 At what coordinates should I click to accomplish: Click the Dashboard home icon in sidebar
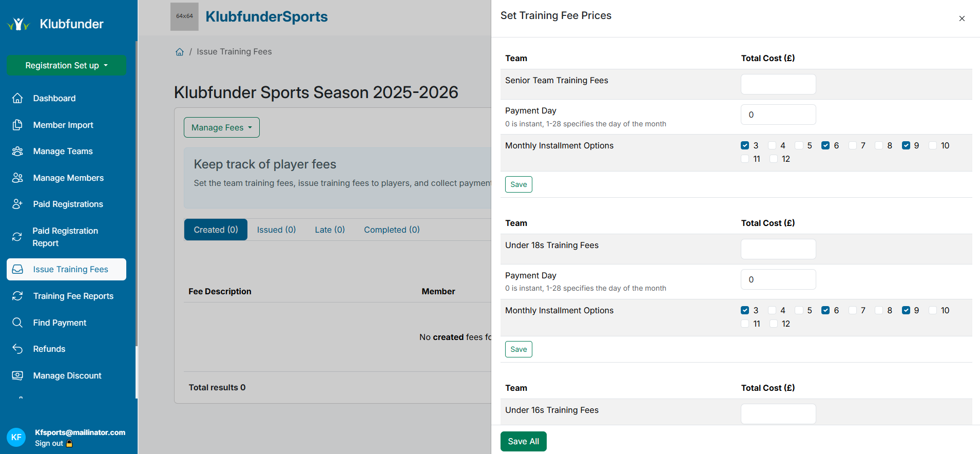pyautogui.click(x=17, y=98)
